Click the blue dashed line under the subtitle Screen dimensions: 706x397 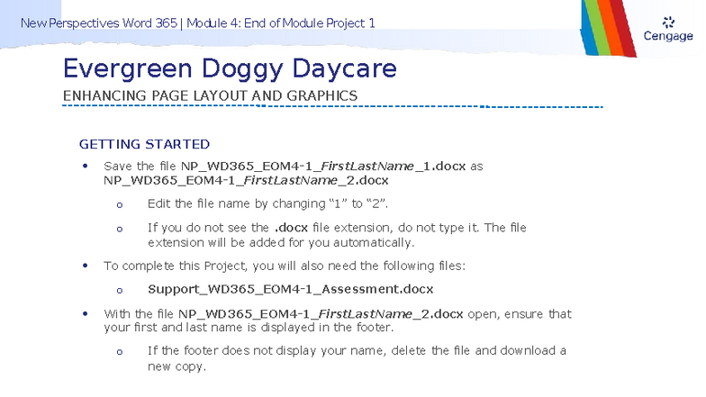point(333,106)
